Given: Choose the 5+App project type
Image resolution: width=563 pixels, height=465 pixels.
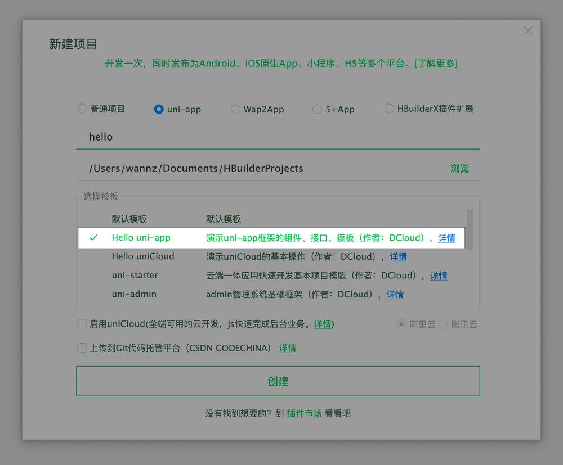Looking at the screenshot, I should point(317,109).
